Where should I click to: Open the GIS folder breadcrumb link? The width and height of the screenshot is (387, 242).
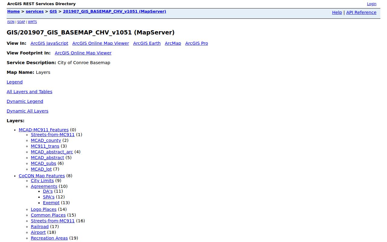point(53,11)
